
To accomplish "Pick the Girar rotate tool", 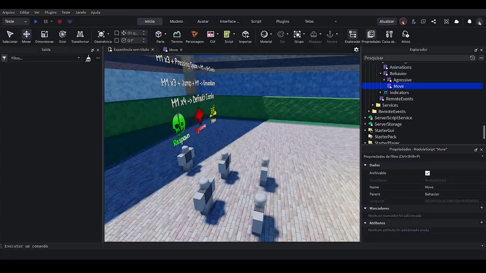I will point(63,36).
